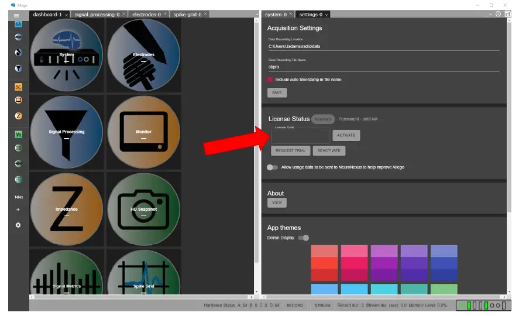The image size is (519, 316).
Task: Click the dashboard panel vertical scrollbar
Action: [x=256, y=142]
